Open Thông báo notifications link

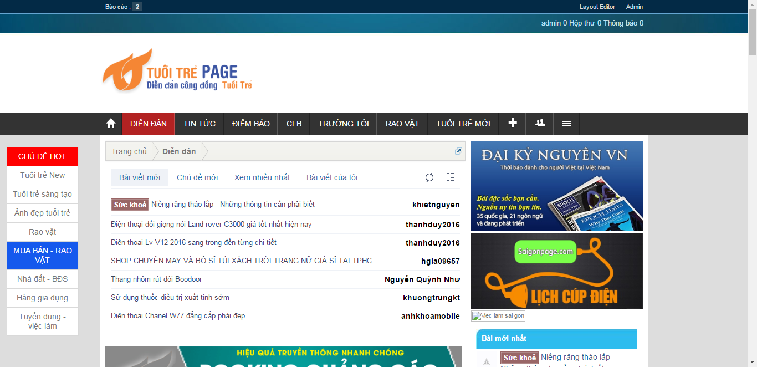pyautogui.click(x=623, y=23)
